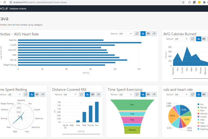Click the 16.9% pie slice

pos(184,110)
